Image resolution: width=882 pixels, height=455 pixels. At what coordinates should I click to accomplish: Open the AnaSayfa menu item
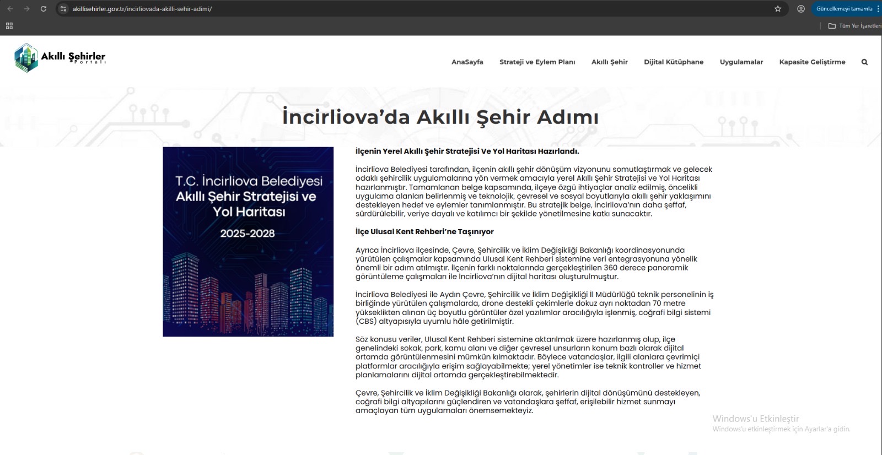click(x=467, y=62)
